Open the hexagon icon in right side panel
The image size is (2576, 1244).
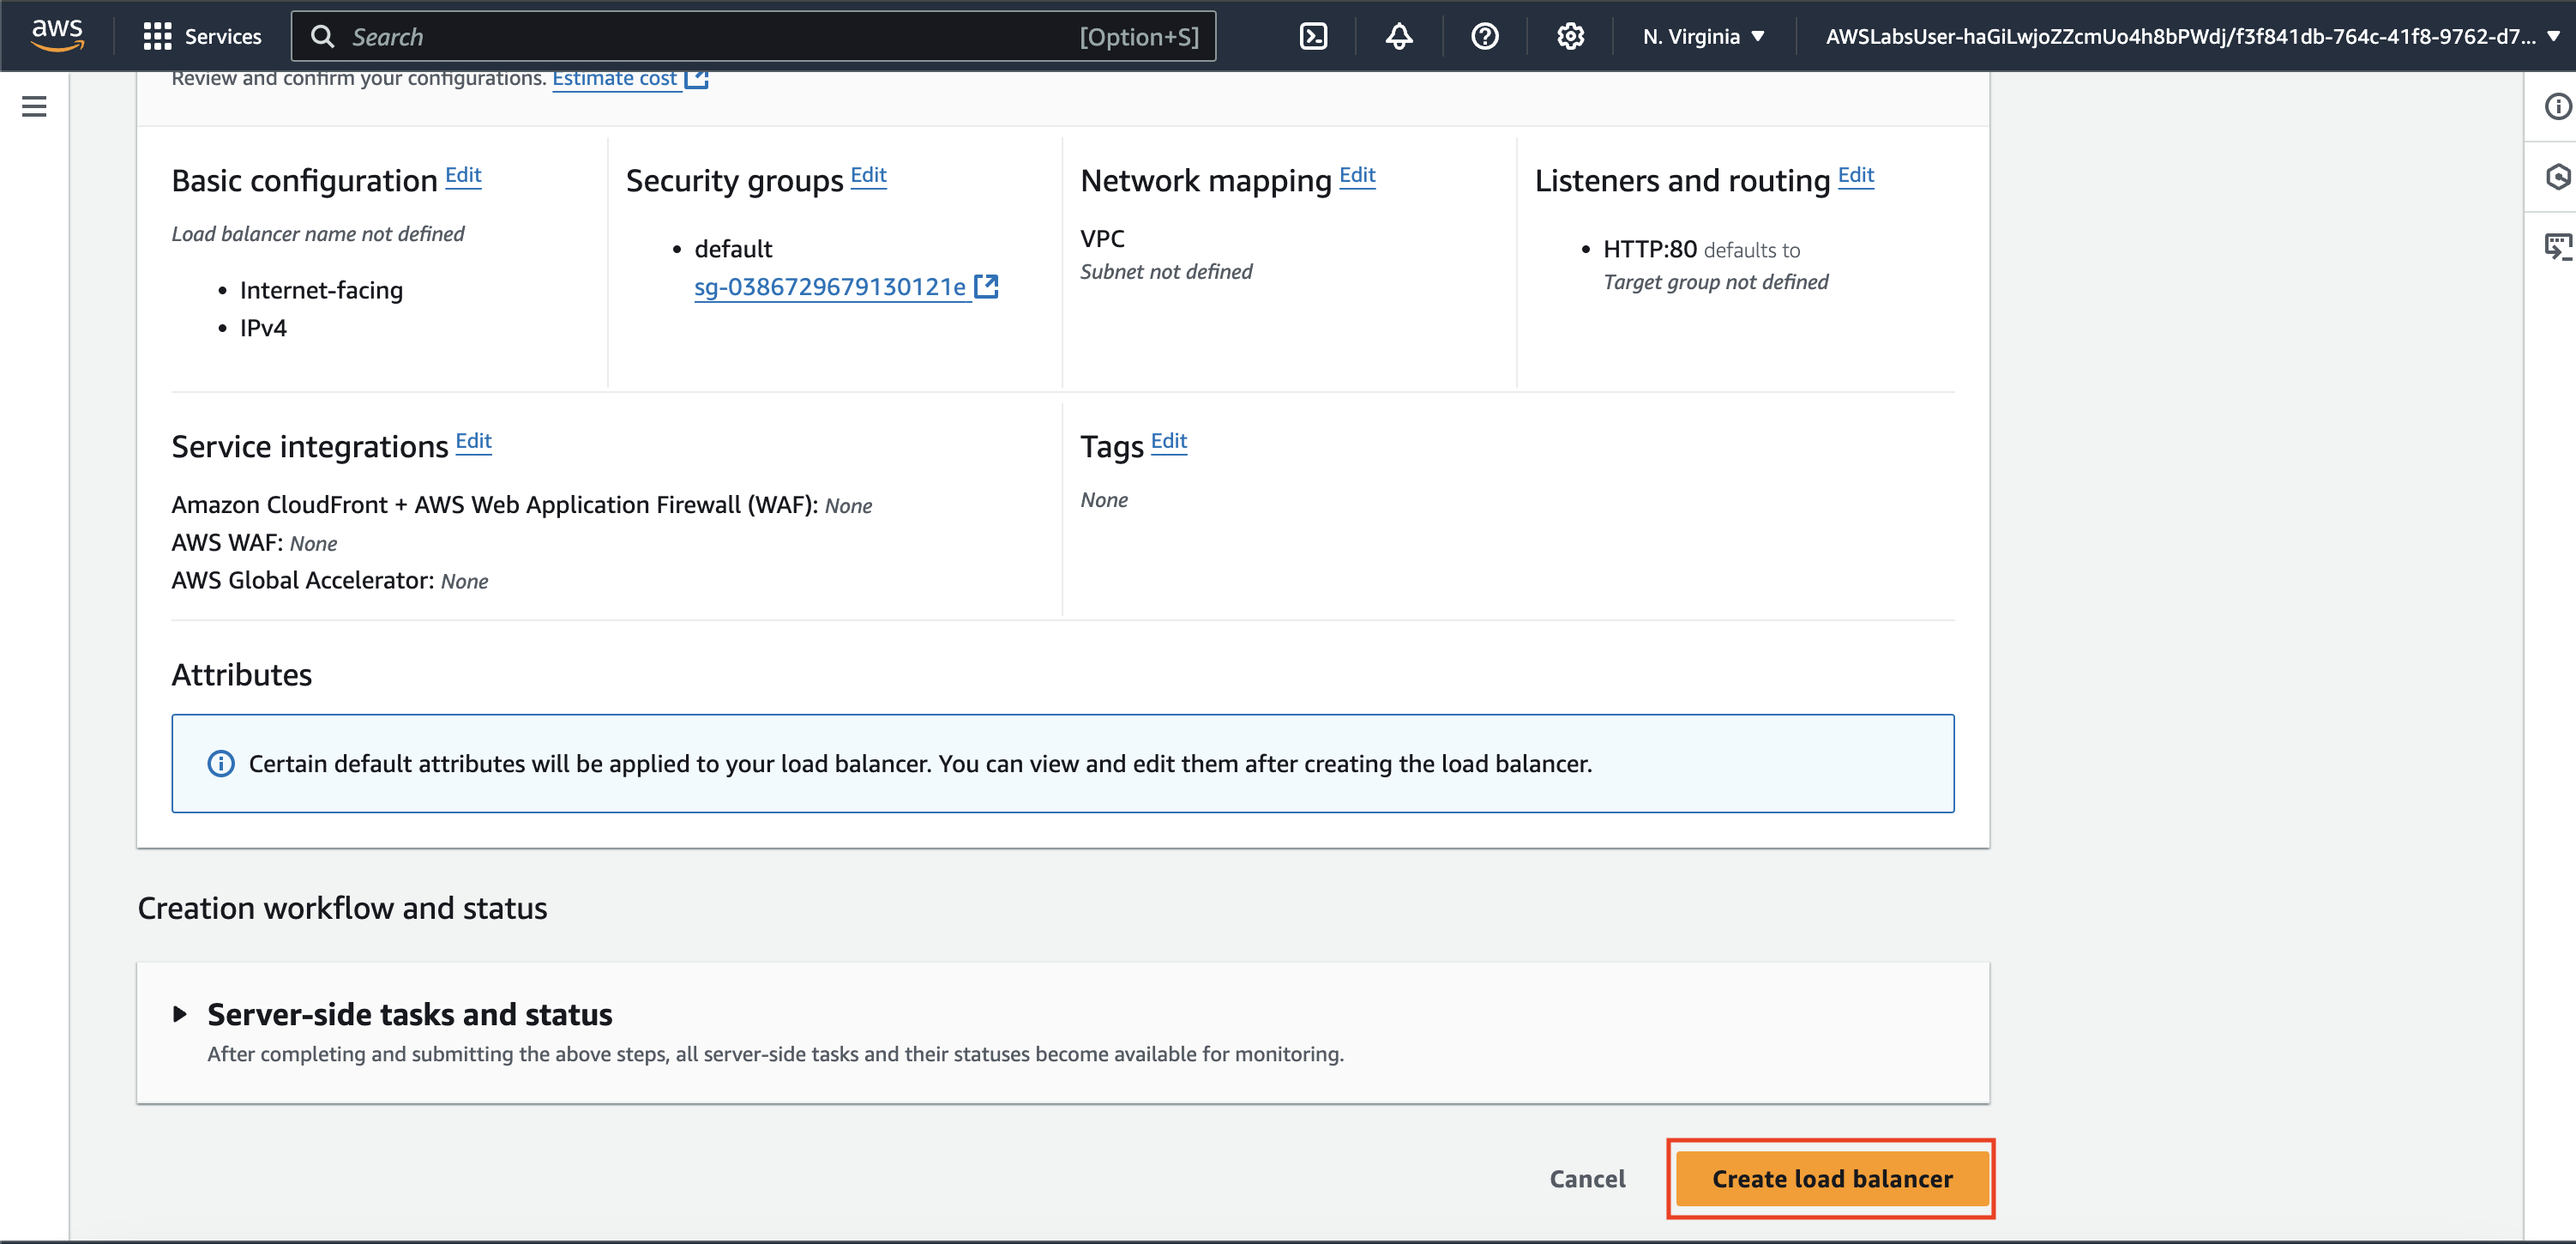click(2557, 177)
